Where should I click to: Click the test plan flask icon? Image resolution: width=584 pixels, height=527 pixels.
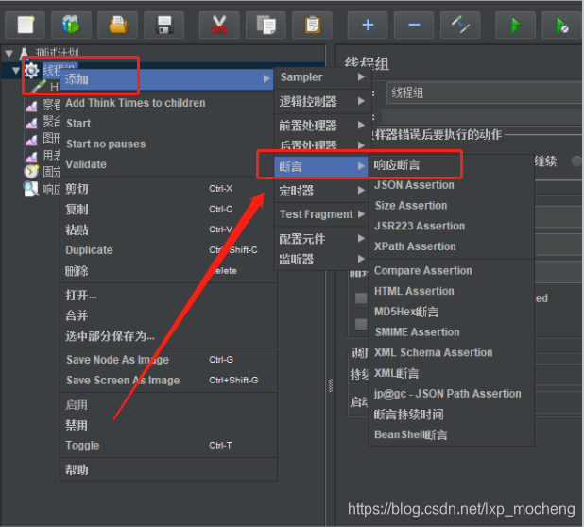pos(25,53)
